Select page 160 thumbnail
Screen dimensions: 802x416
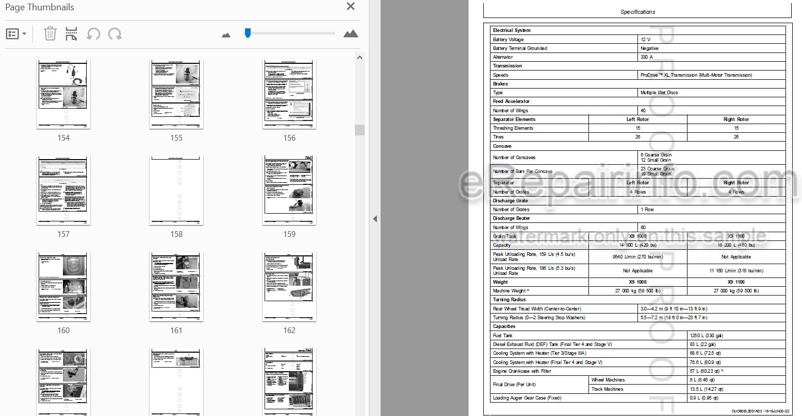pyautogui.click(x=63, y=287)
